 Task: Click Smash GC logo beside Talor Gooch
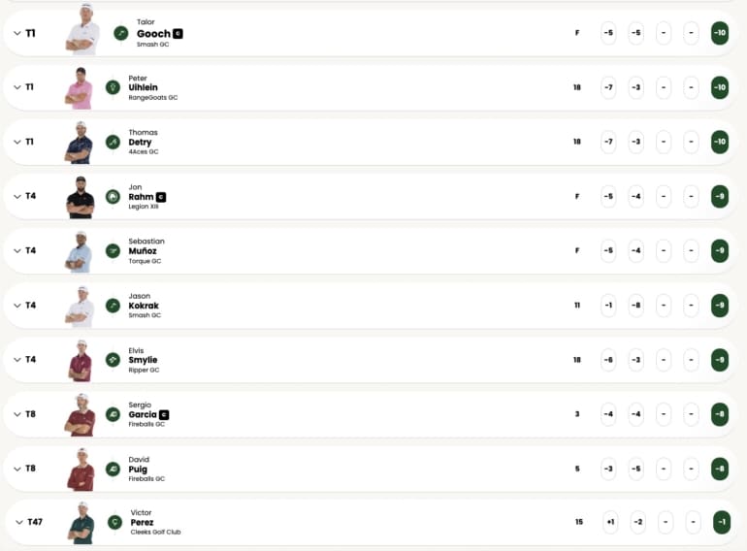(x=121, y=33)
